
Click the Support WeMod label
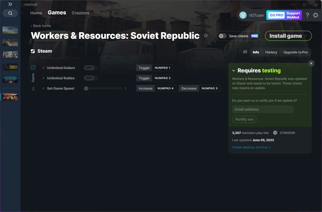293,15
